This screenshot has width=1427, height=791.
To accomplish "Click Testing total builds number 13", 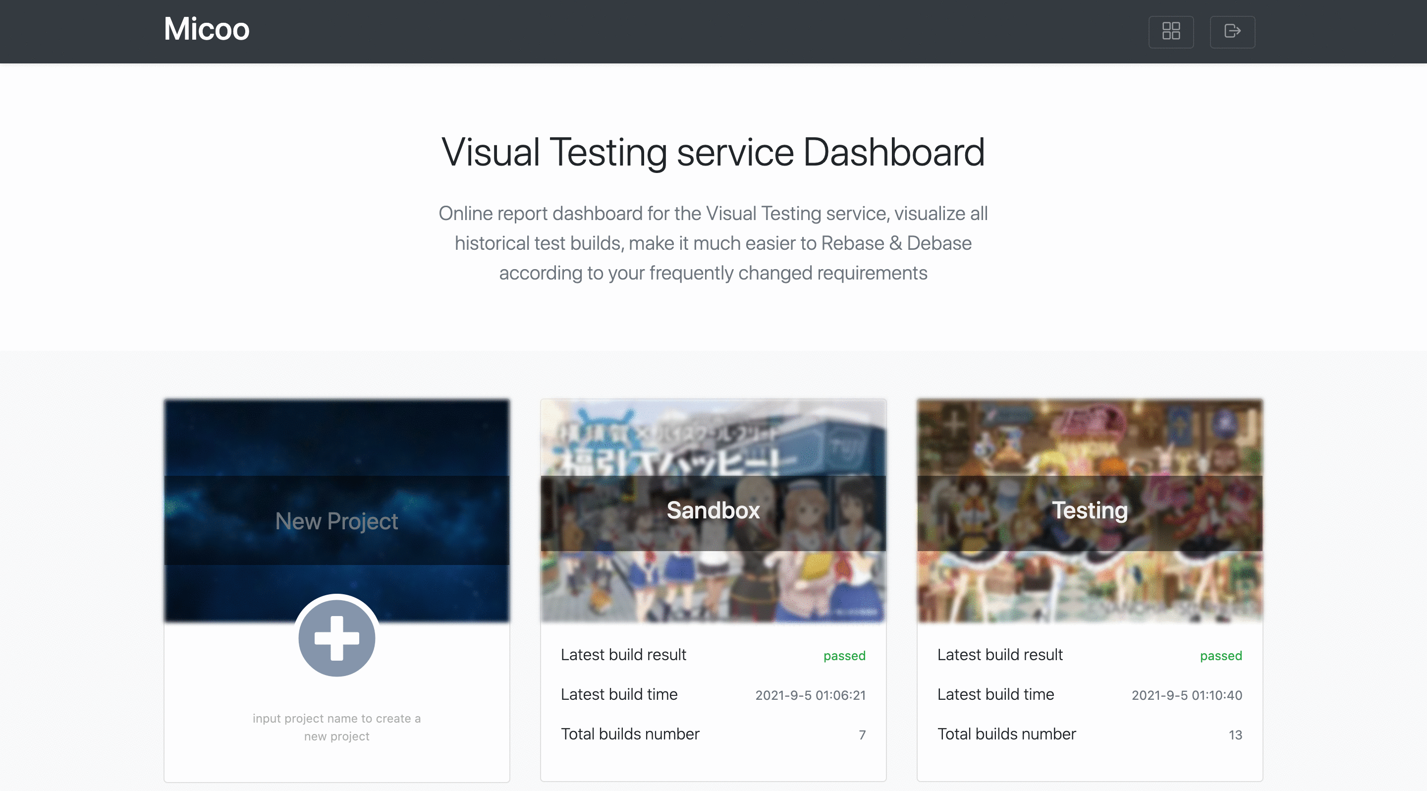I will [1235, 735].
